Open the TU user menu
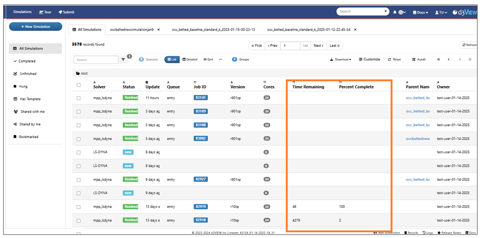 coord(441,12)
